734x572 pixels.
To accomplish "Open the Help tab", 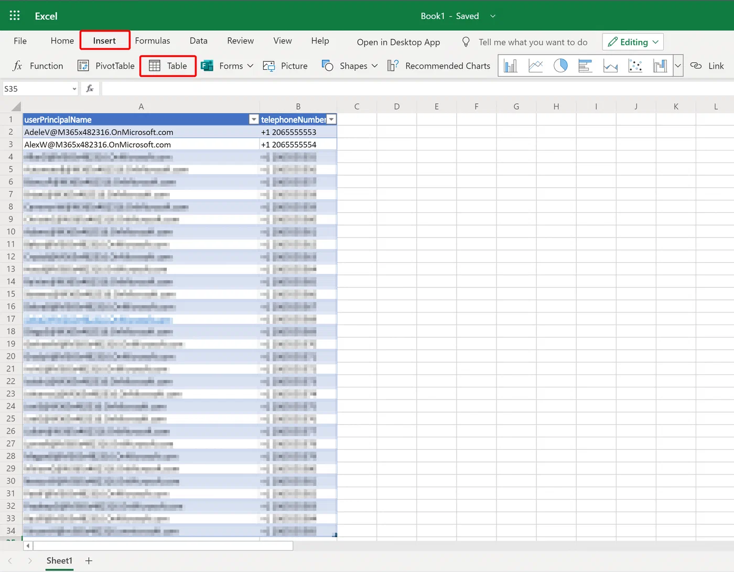I will pyautogui.click(x=320, y=41).
